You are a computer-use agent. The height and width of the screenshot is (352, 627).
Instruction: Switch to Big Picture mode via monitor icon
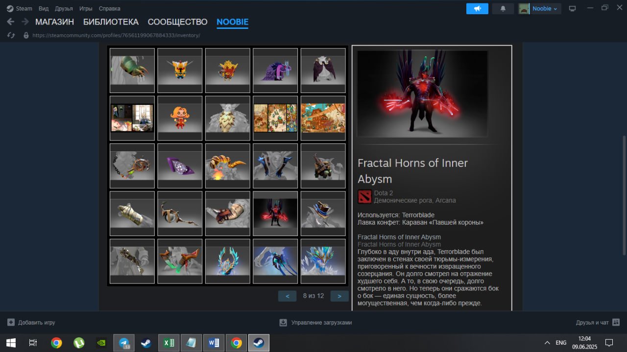pyautogui.click(x=572, y=8)
